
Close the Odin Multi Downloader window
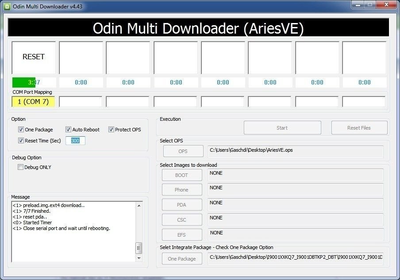pyautogui.click(x=386, y=4)
